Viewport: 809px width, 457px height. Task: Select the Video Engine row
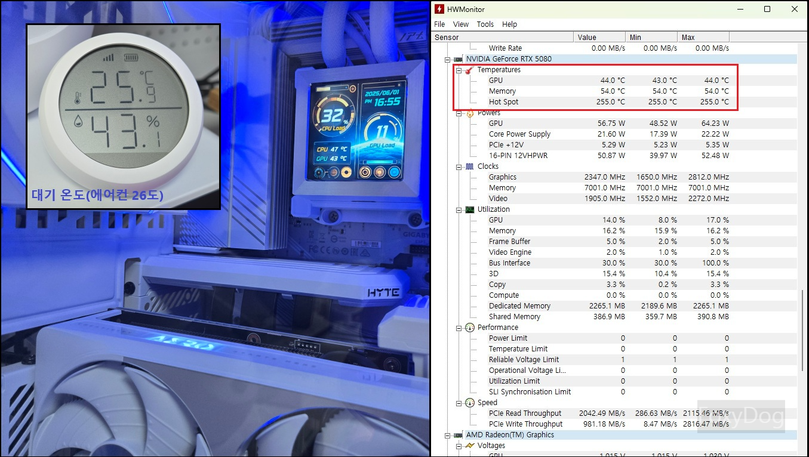point(614,252)
